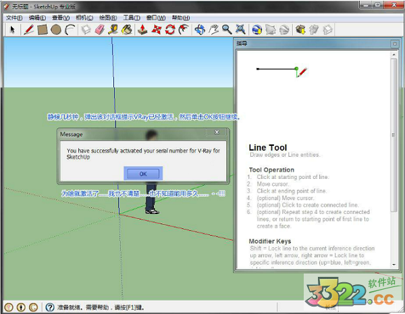The width and height of the screenshot is (405, 314).
Task: Activate the Tape Measure tool
Action: click(x=113, y=30)
